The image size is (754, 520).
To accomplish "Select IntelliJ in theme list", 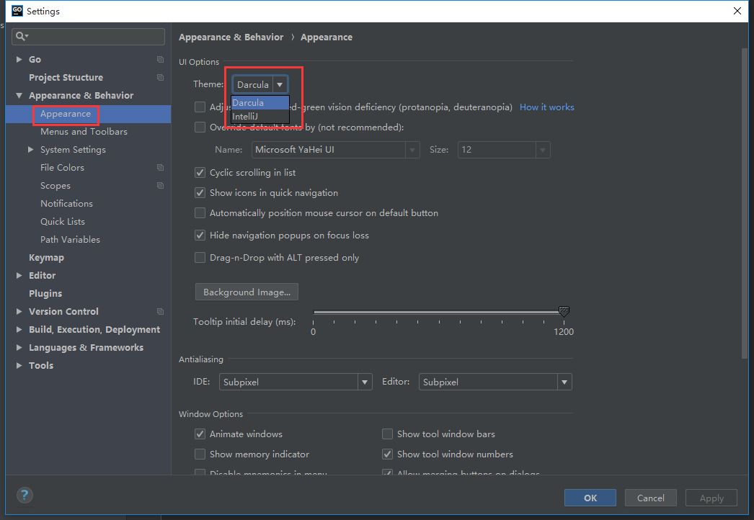I will 260,116.
